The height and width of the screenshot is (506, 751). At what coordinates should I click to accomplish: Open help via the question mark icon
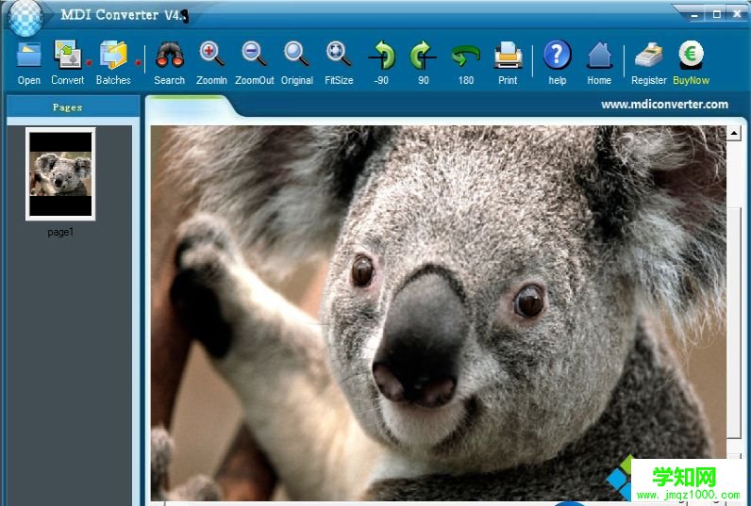click(557, 55)
